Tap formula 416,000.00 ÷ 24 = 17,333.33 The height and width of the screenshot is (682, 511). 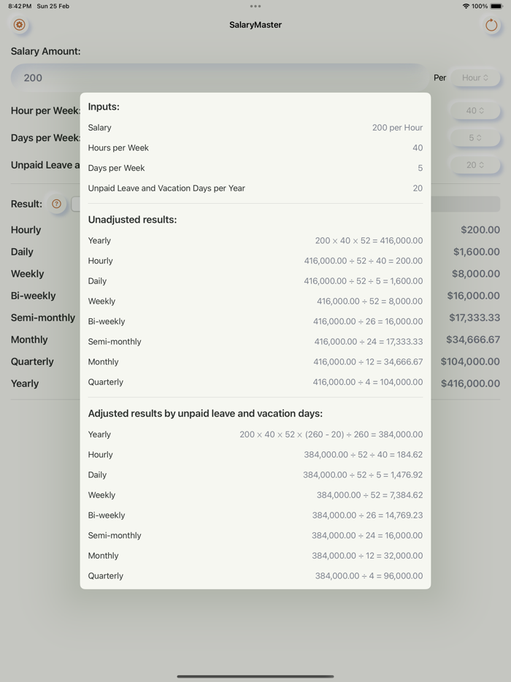coord(369,342)
